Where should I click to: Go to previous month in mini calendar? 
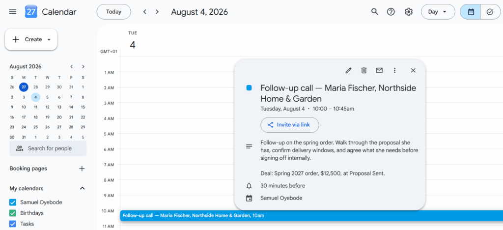click(72, 67)
